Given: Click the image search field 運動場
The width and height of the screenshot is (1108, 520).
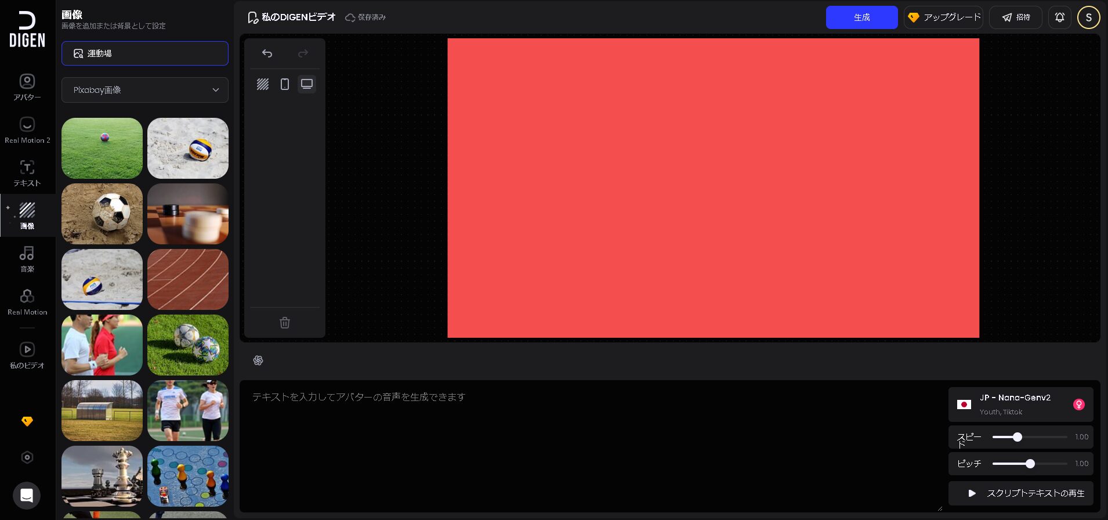Looking at the screenshot, I should pyautogui.click(x=145, y=53).
